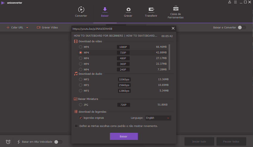Click the alarm clock scheduler icon
This screenshot has width=253, height=147.
pos(8,142)
